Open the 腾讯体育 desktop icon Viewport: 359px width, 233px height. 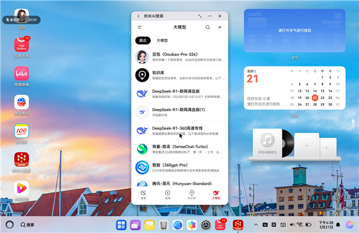click(x=22, y=102)
